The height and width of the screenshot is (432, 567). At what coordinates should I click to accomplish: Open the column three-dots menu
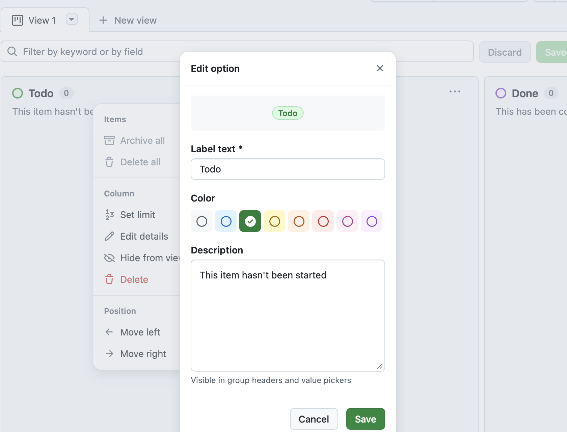pos(455,91)
